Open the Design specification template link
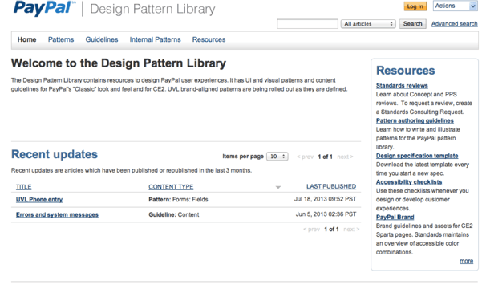The height and width of the screenshot is (289, 486). click(417, 156)
